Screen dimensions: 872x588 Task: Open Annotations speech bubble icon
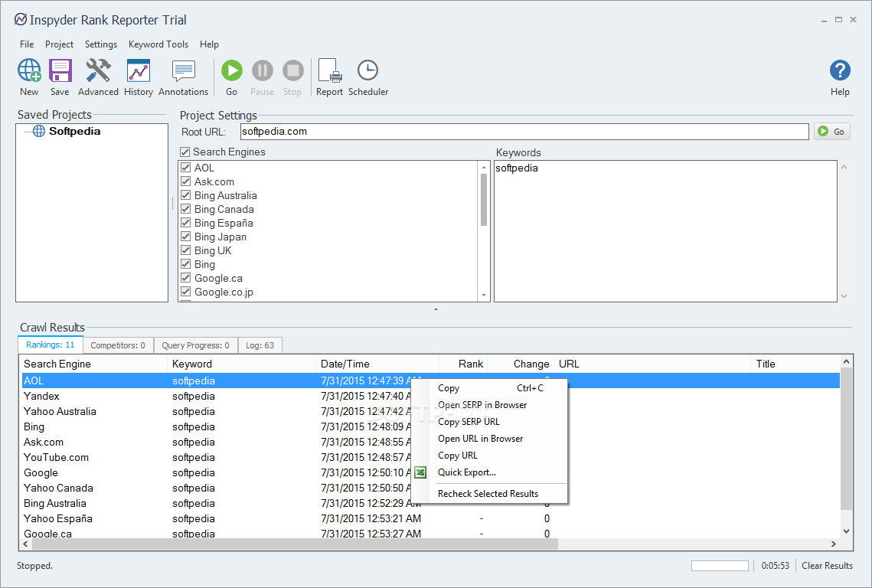coord(184,70)
